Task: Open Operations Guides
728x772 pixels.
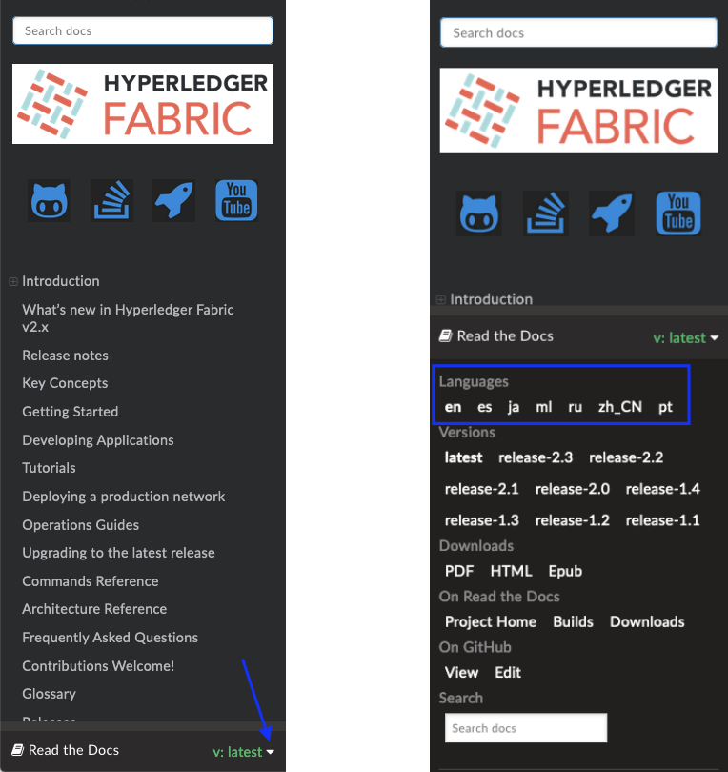Action: click(x=81, y=525)
